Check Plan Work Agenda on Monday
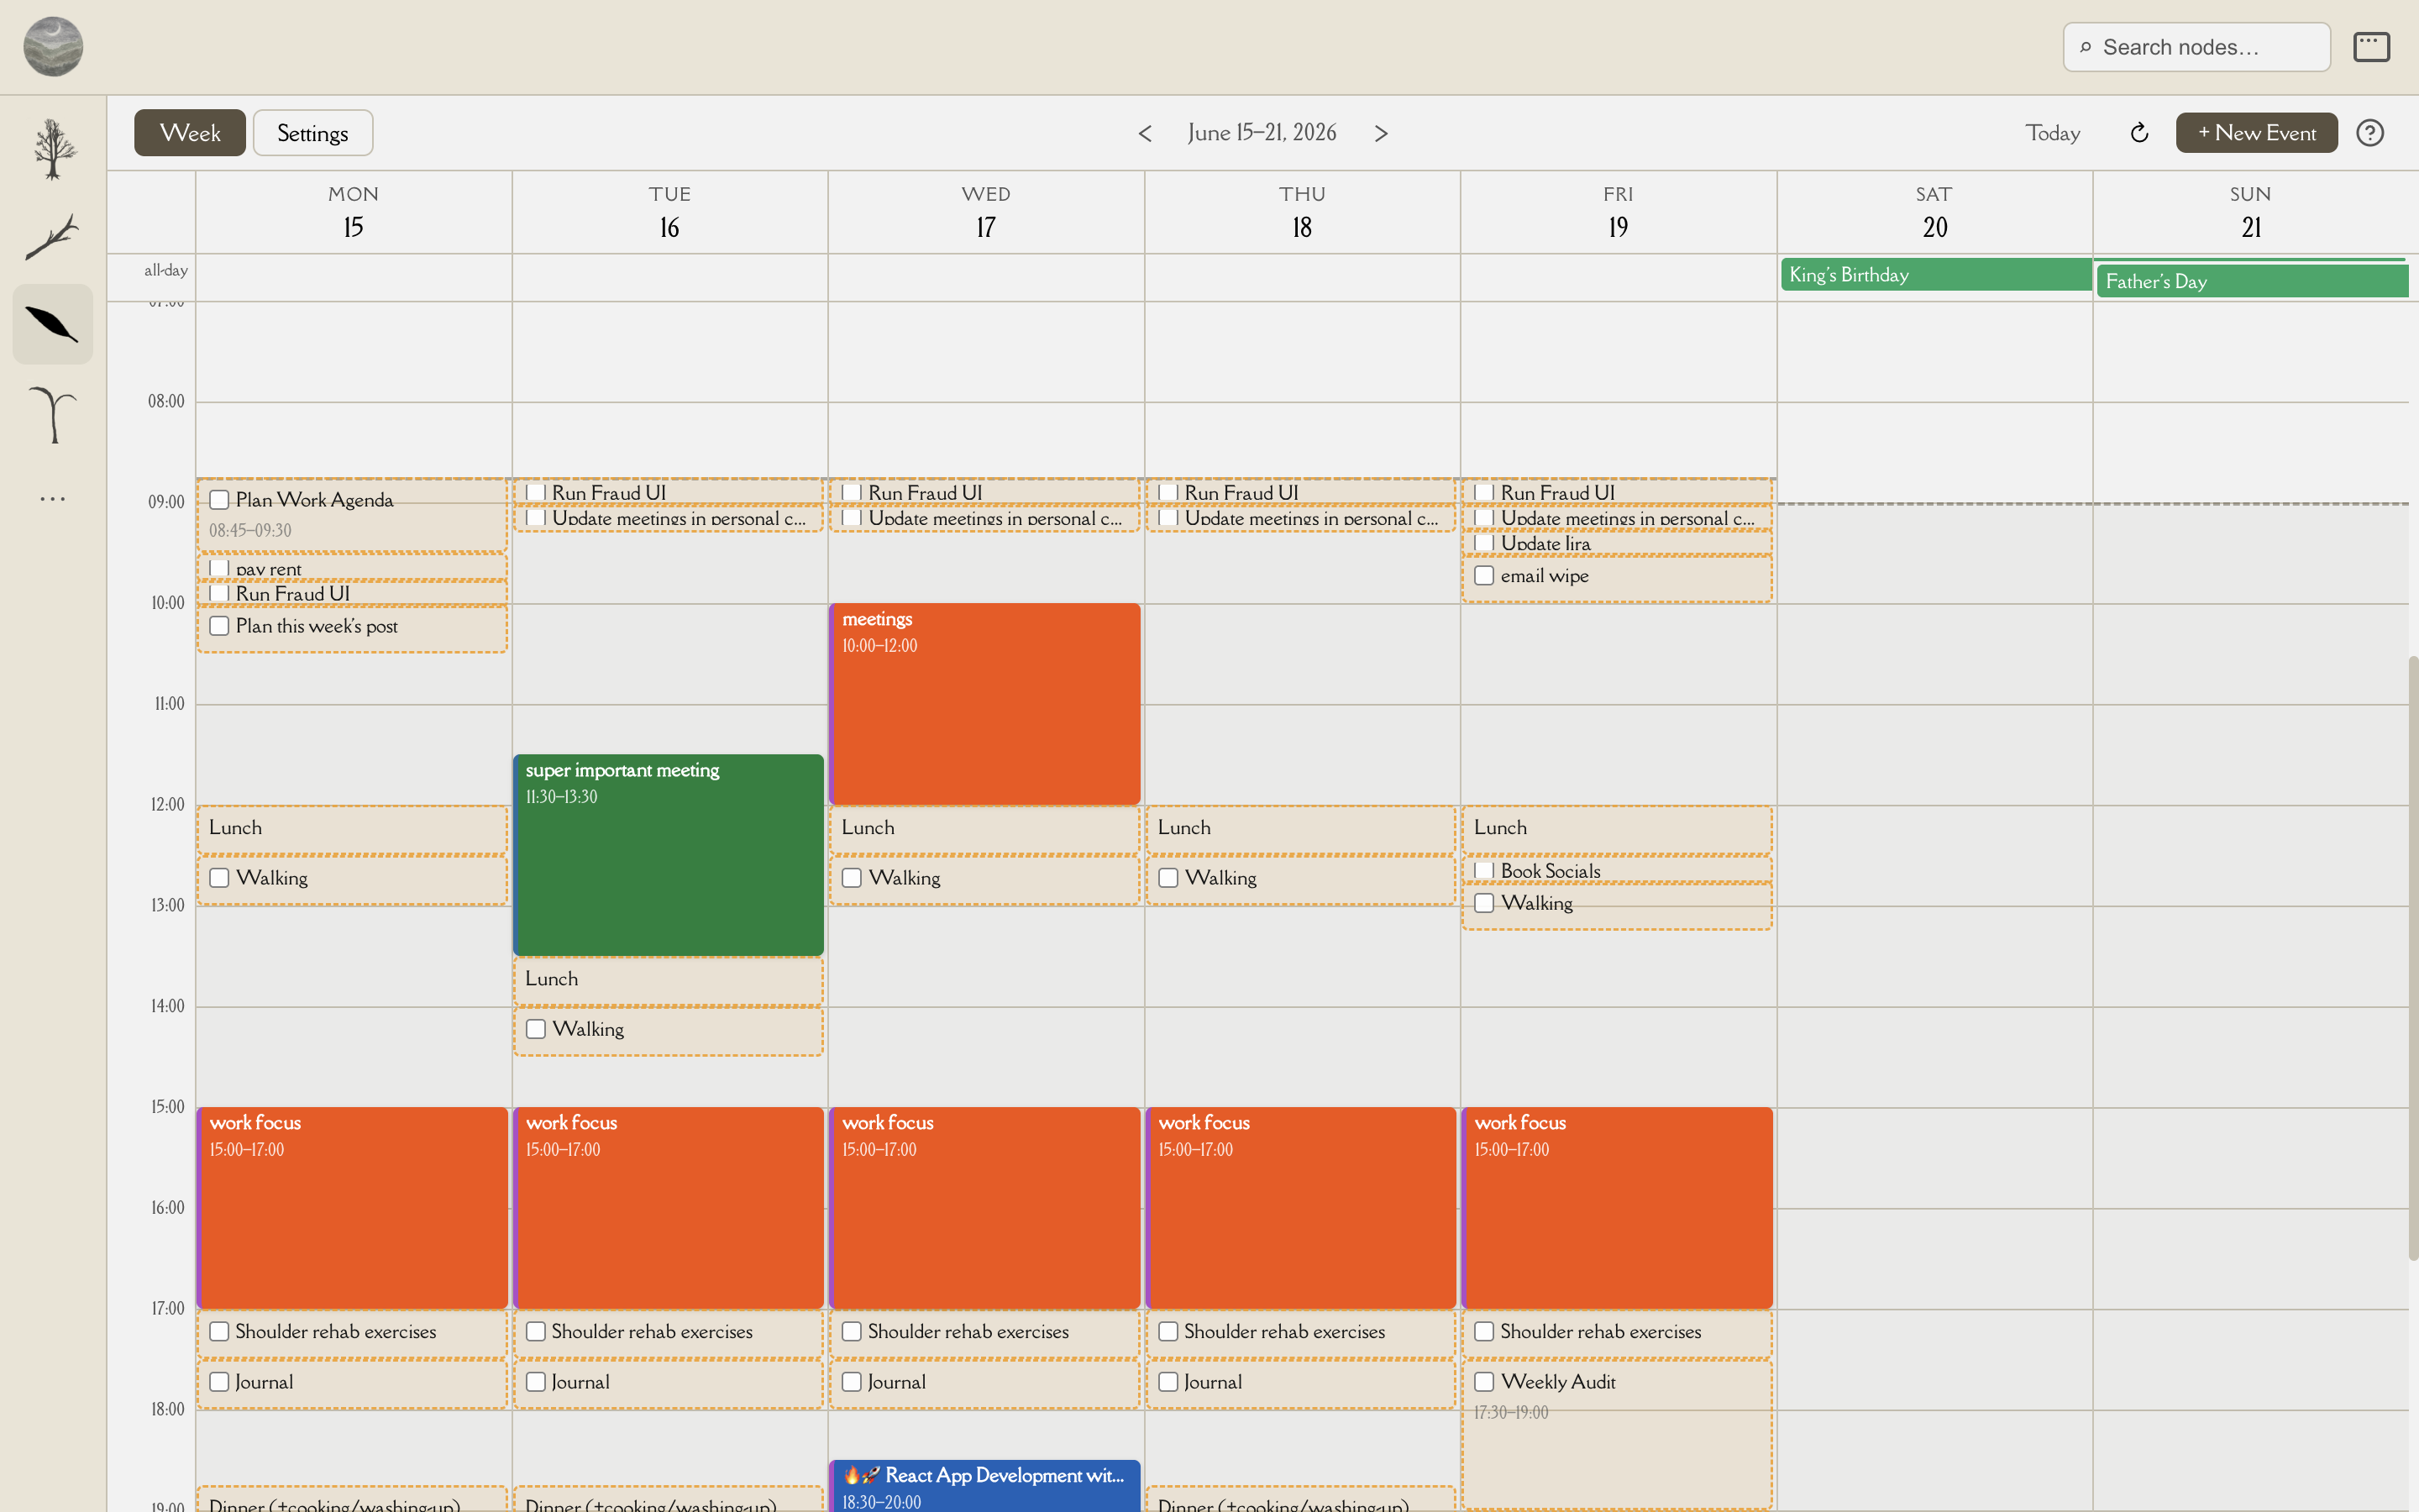This screenshot has height=1512, width=2419. click(220, 500)
